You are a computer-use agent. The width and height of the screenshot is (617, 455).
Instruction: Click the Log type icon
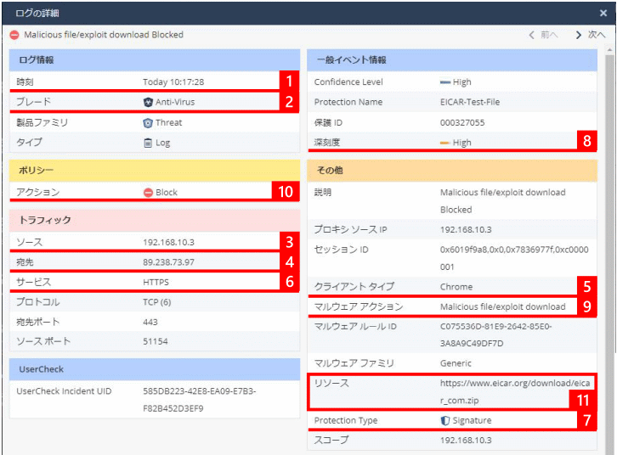click(x=148, y=143)
